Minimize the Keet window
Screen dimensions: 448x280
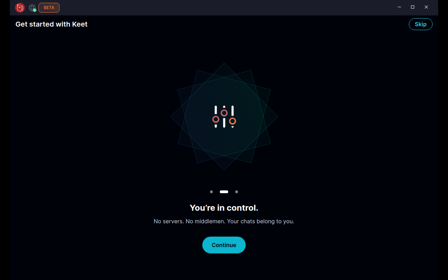399,7
